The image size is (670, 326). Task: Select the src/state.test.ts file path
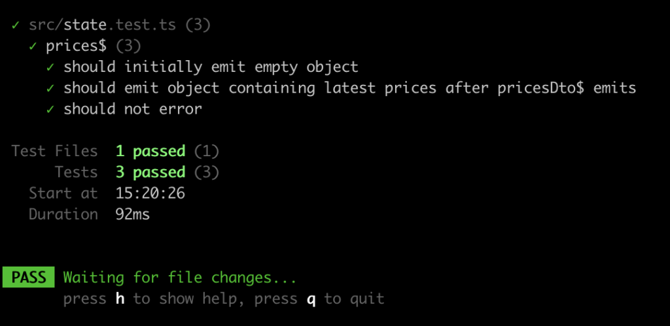click(x=102, y=25)
